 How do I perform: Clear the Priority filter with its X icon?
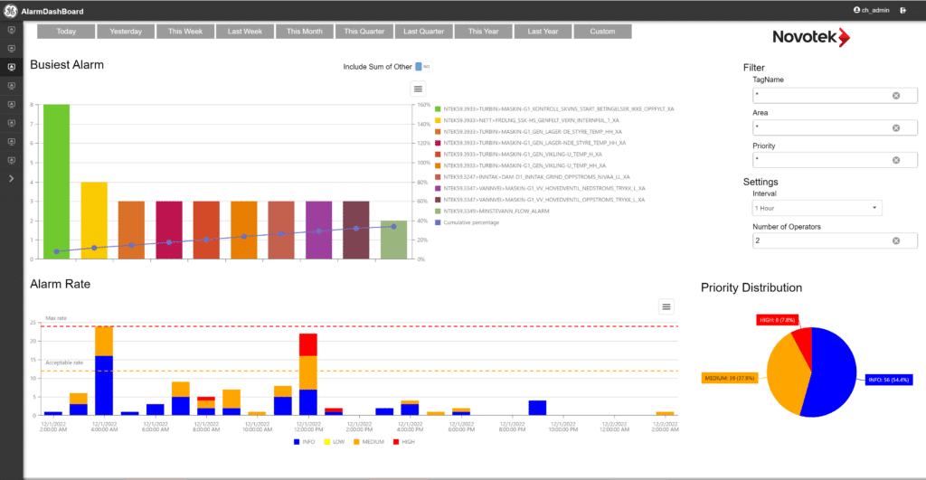click(896, 160)
